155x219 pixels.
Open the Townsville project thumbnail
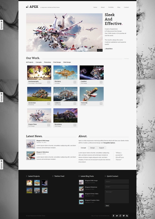[x=92, y=94]
